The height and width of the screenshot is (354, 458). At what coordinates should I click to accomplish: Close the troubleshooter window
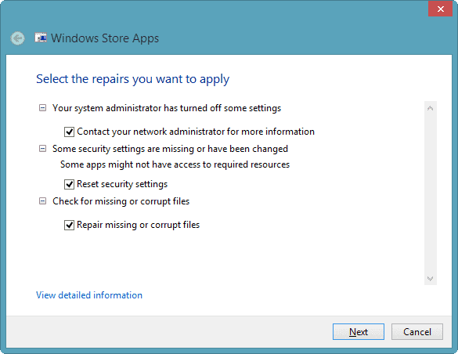pos(441,9)
